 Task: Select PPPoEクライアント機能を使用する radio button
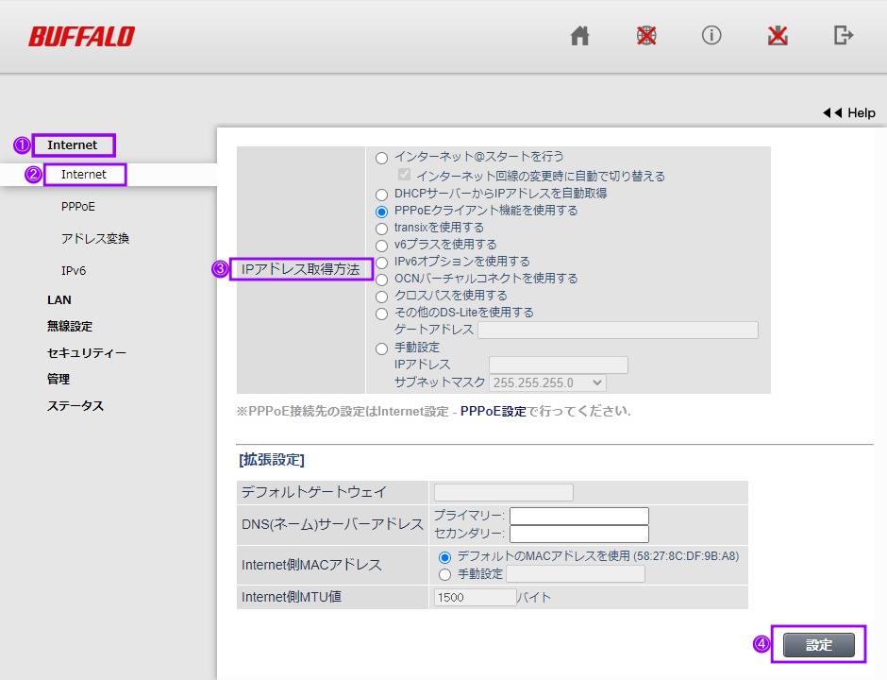point(382,212)
